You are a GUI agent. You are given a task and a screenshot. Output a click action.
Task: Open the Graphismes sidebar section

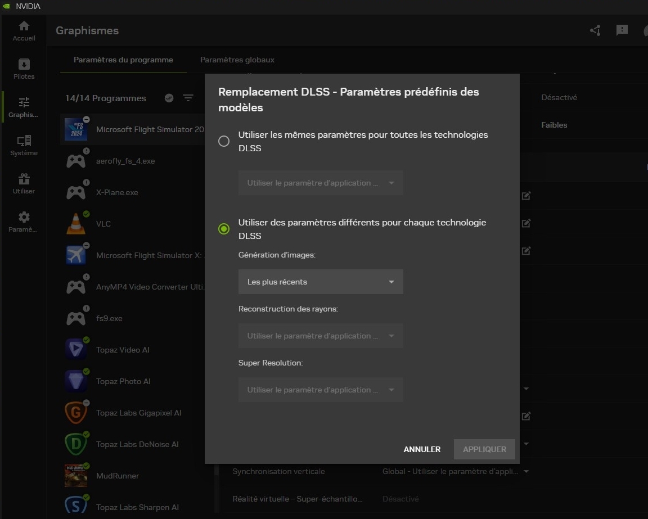(24, 107)
